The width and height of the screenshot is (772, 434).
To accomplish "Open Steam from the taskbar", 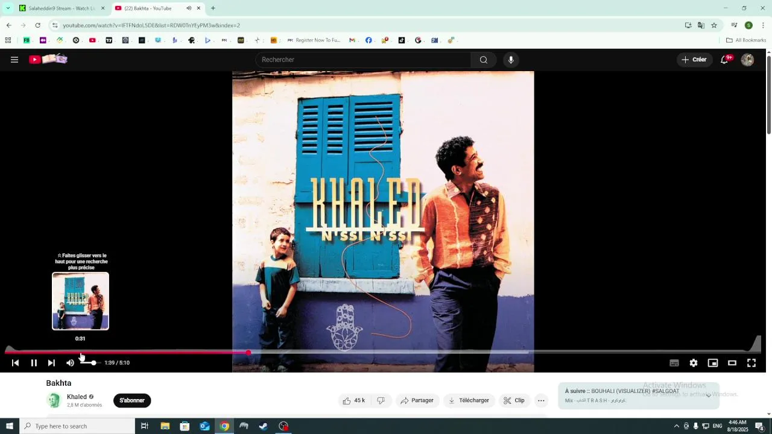I will [x=264, y=426].
